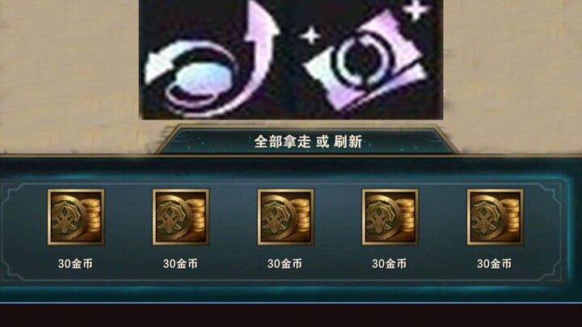Pick the second gold coin reward icon
The image size is (582, 327).
[x=181, y=217]
